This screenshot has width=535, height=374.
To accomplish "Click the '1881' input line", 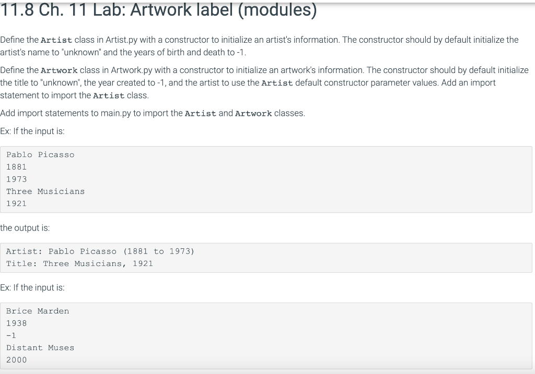I will click(16, 167).
